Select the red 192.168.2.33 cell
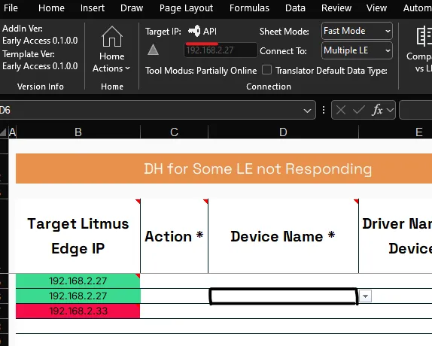Screen dimensions: 432x346 [78, 311]
